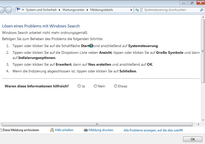
Task: Open Alle Probleme anzeigen link
Action: pyautogui.click(x=153, y=130)
